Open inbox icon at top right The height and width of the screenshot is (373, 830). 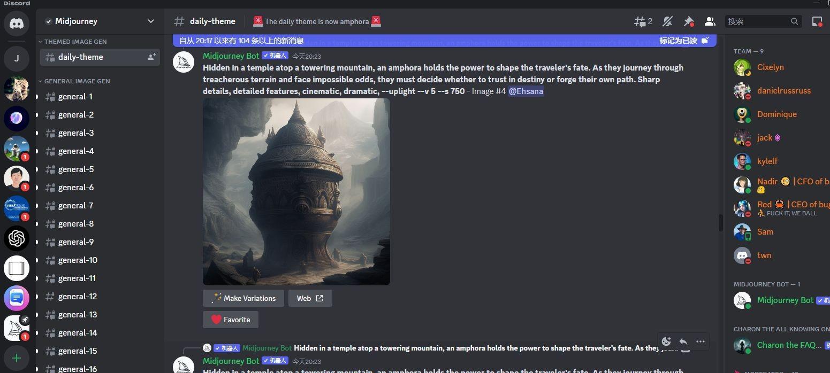[817, 21]
